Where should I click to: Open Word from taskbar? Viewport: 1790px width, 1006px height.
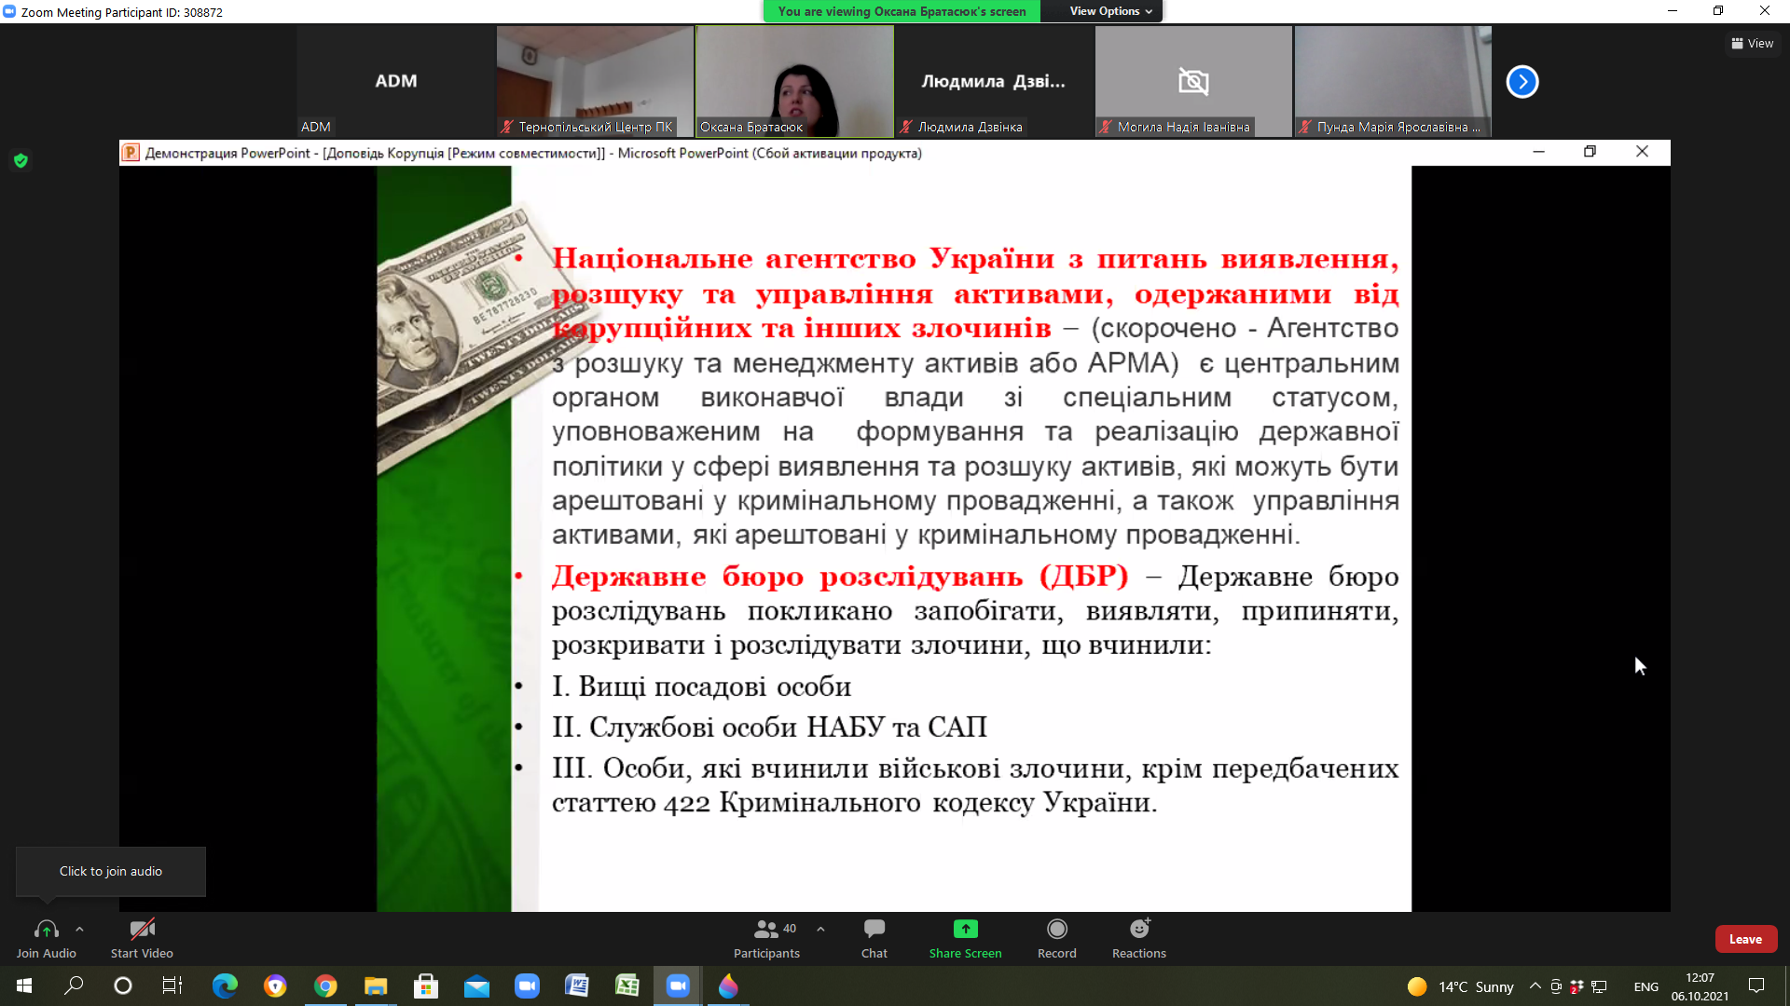click(577, 986)
